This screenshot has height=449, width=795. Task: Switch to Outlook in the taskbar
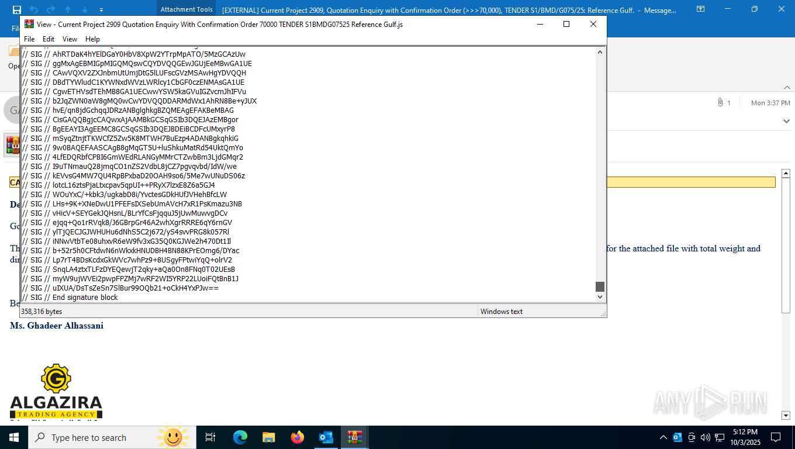(326, 437)
